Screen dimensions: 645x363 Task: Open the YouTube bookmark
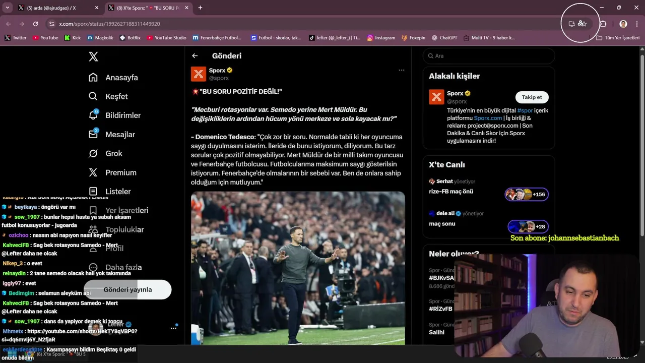point(45,37)
